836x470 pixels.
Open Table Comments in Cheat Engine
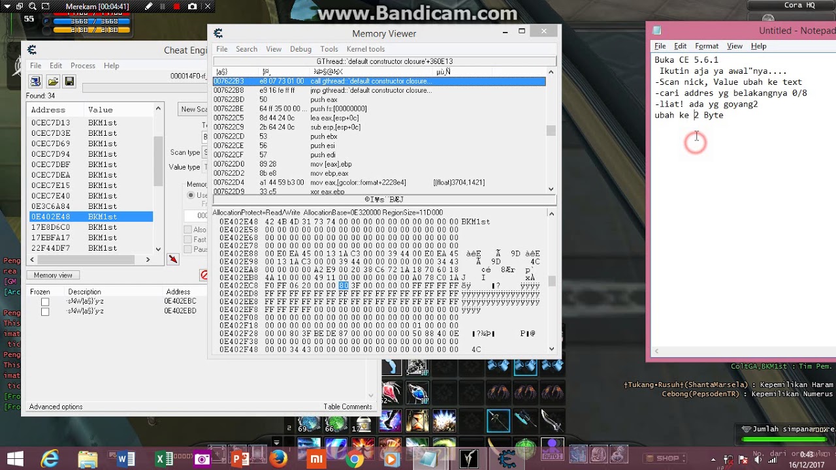point(347,407)
